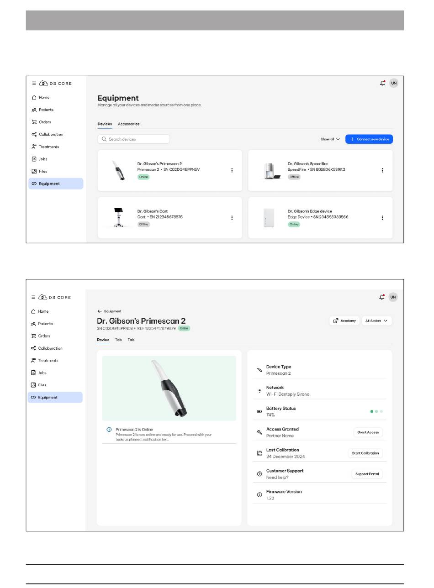
Task: Switch to the Accessories tab
Action: [x=129, y=124]
